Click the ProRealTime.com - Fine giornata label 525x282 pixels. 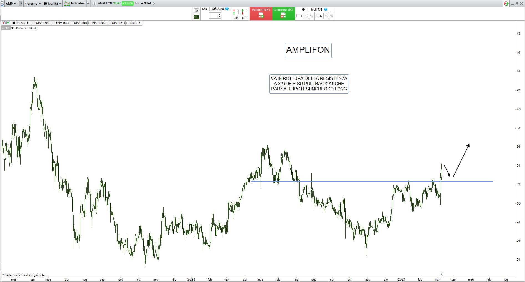23,275
